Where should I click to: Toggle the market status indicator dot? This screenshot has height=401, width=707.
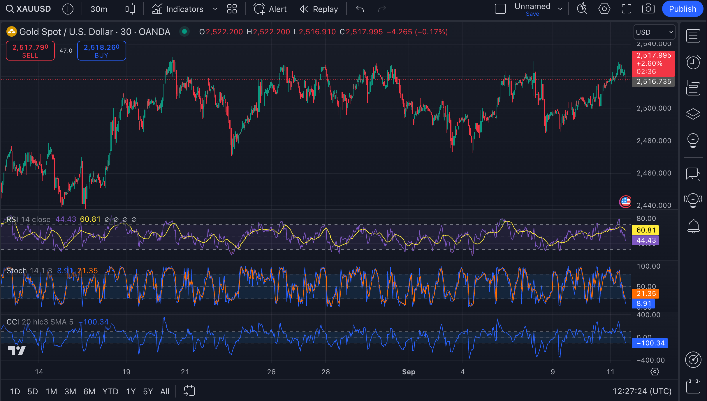pos(184,31)
